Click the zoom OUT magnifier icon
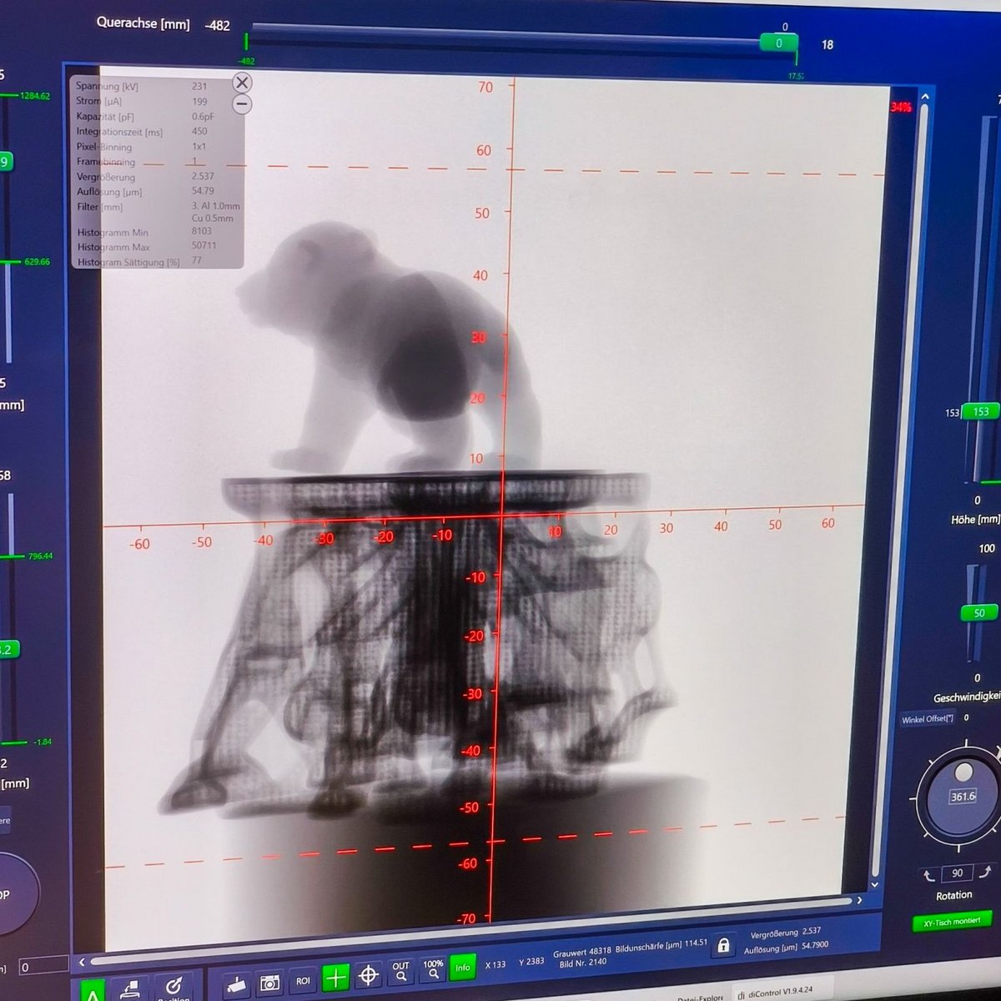 [401, 972]
